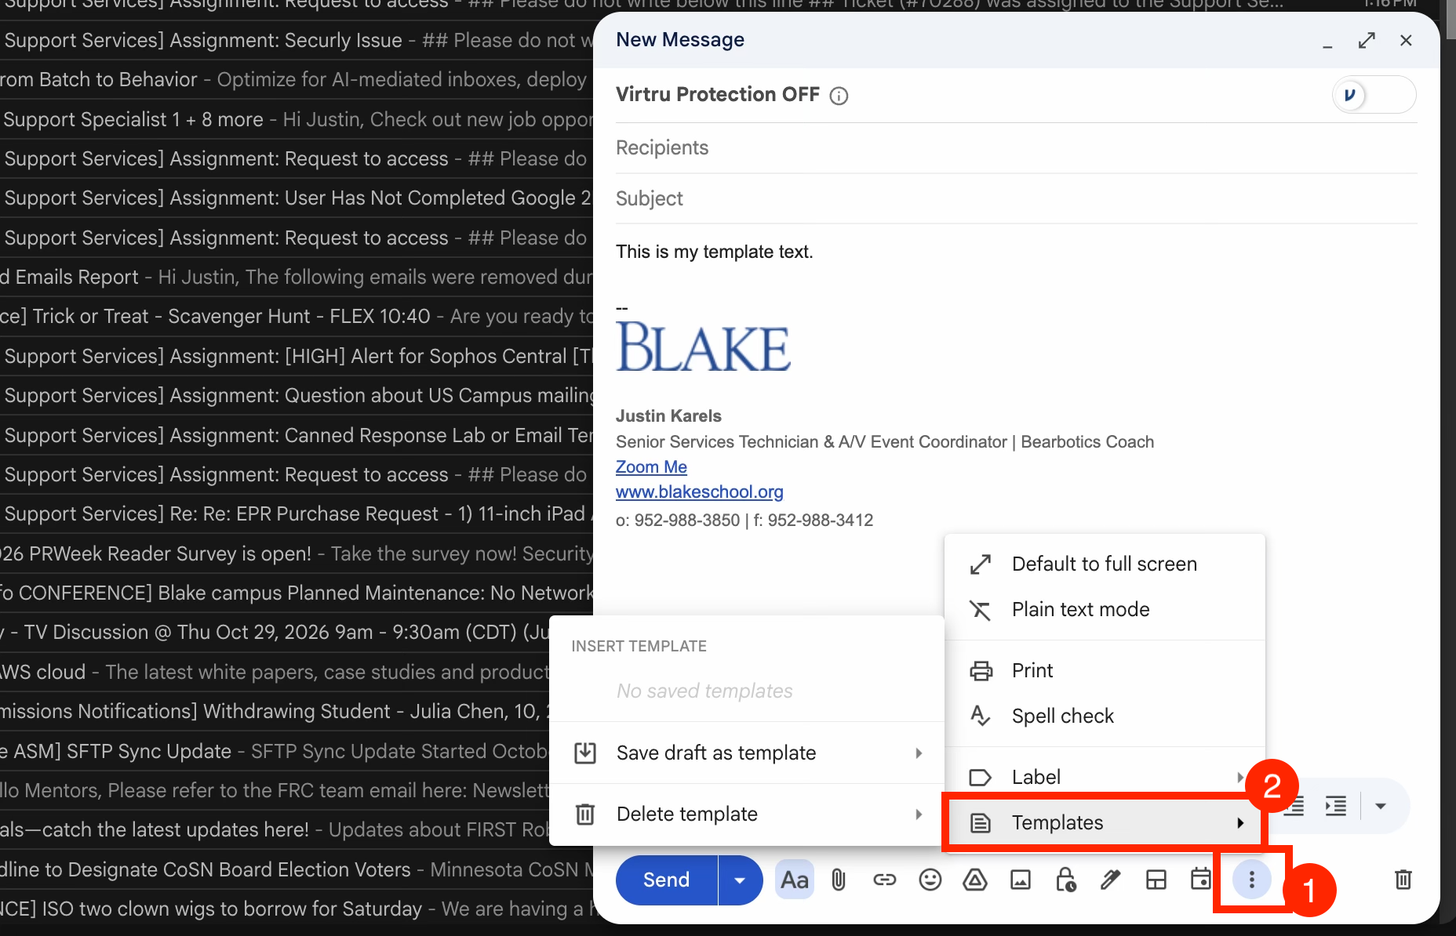Run Spell check from menu
This screenshot has width=1456, height=936.
tap(1105, 717)
